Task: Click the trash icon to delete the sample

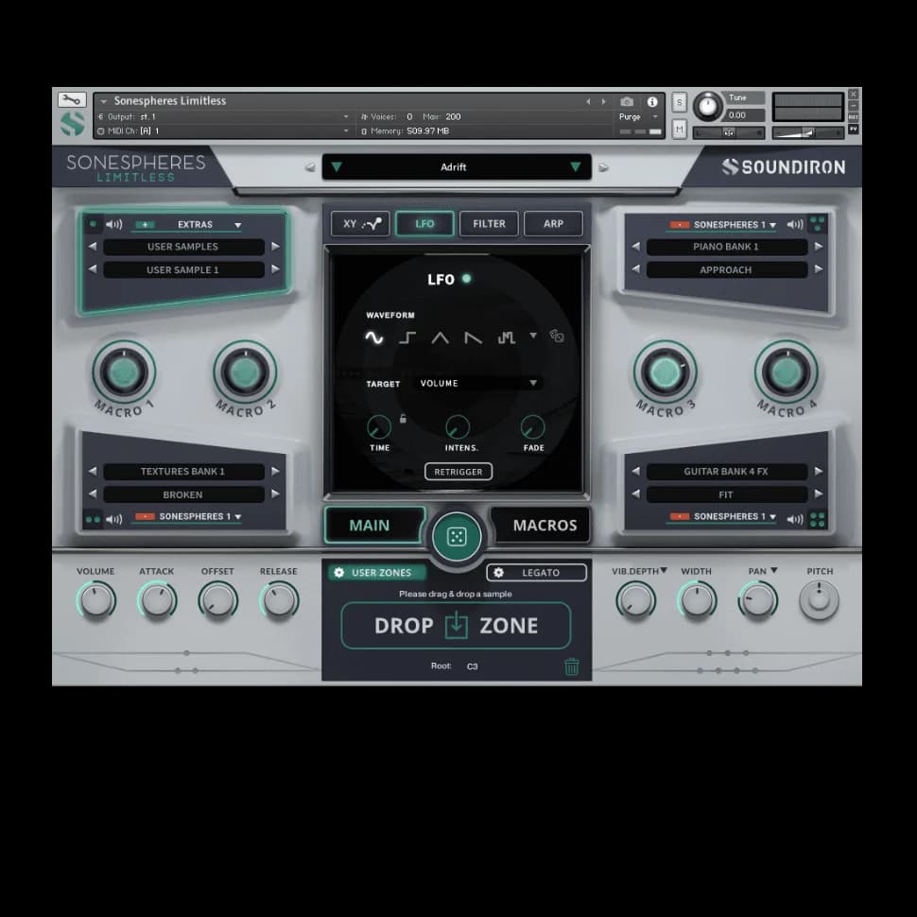Action: point(571,666)
